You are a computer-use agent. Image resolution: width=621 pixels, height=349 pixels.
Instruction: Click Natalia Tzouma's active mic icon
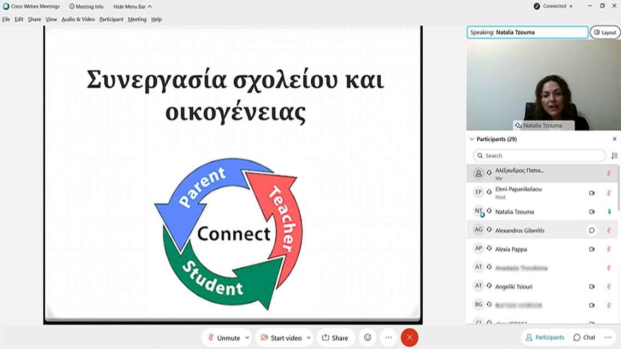[x=609, y=212]
